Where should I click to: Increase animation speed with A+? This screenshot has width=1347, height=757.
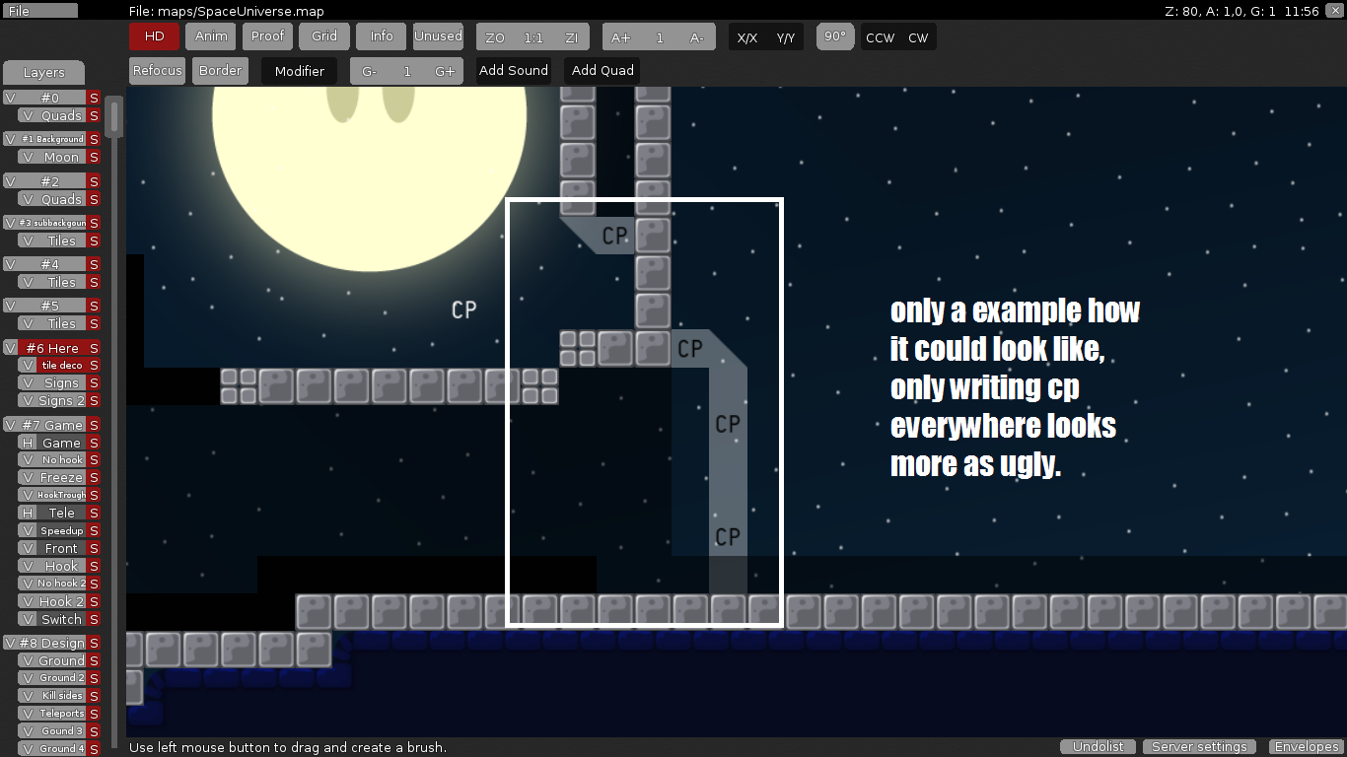pos(621,37)
